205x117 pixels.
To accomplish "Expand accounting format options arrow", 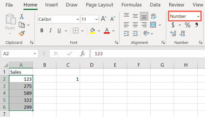I will pos(180,25).
